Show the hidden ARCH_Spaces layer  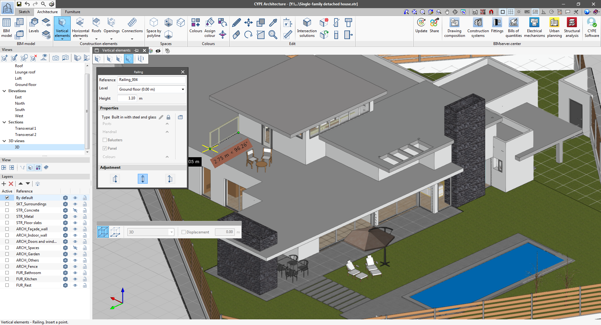pyautogui.click(x=75, y=248)
